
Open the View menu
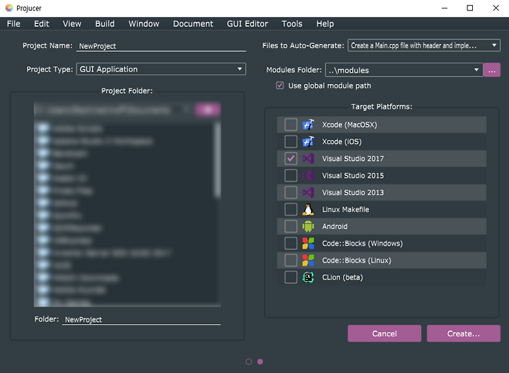coord(72,24)
